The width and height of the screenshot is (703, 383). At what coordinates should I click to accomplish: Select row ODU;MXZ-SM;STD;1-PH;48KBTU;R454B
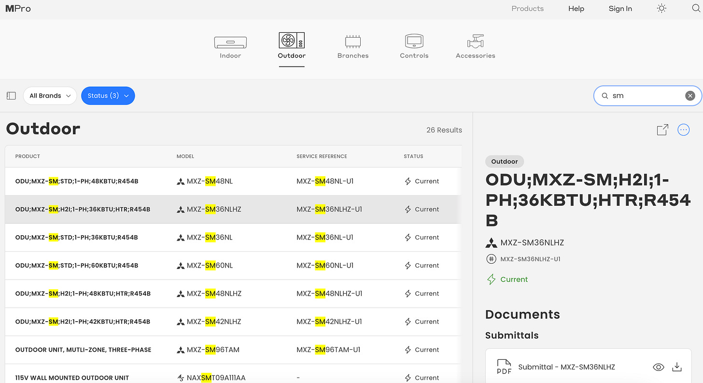click(x=233, y=182)
